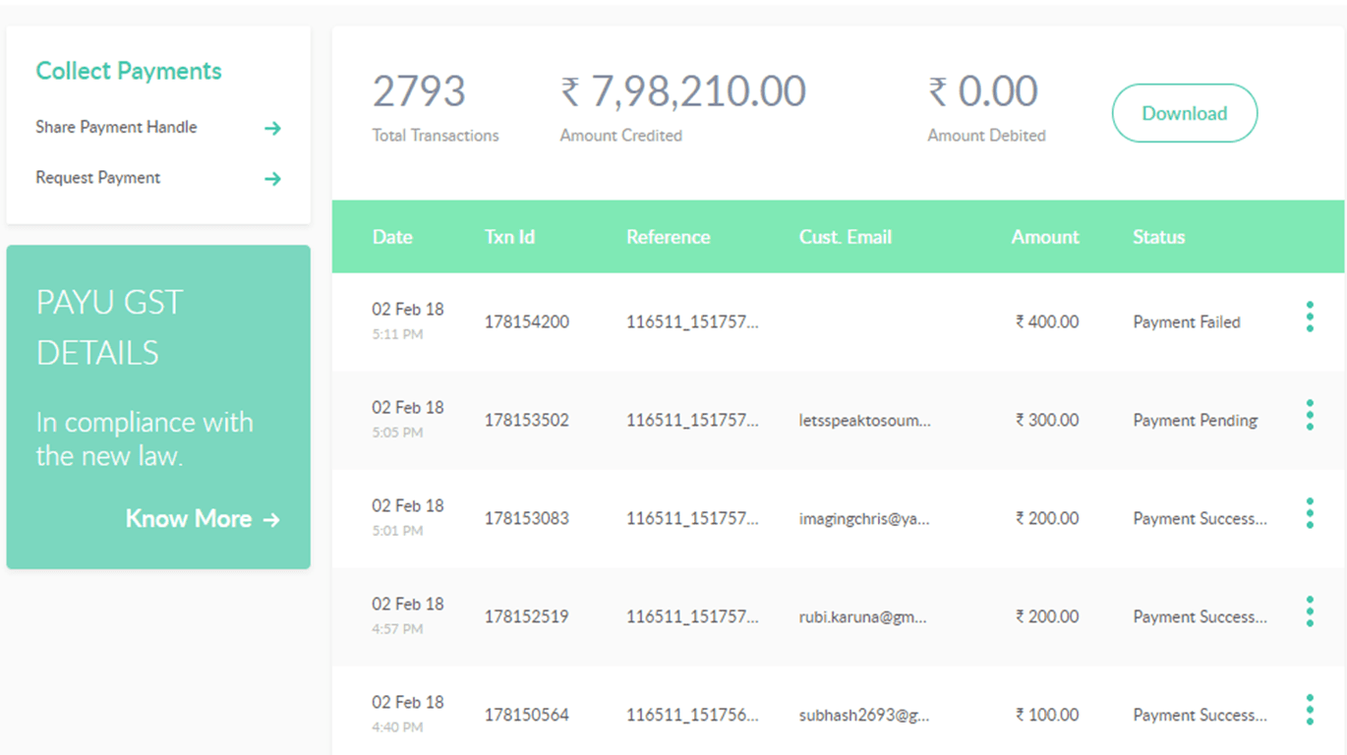Image resolution: width=1347 pixels, height=755 pixels.
Task: Click Know More on GST banner
Action: coord(203,519)
